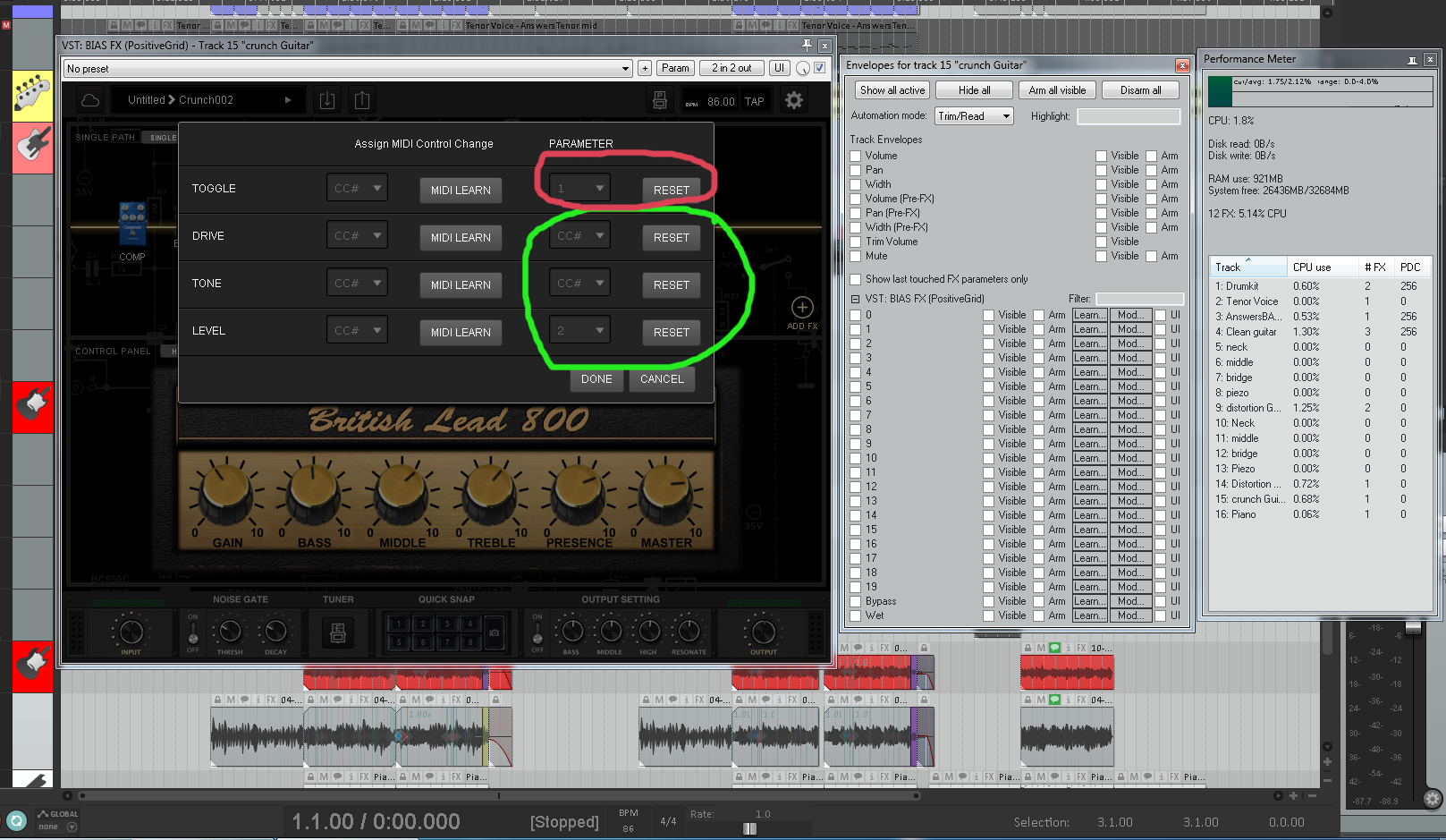Screen dimensions: 1446x840
Task: Click the COMP pedal in signal chain
Action: (132, 224)
